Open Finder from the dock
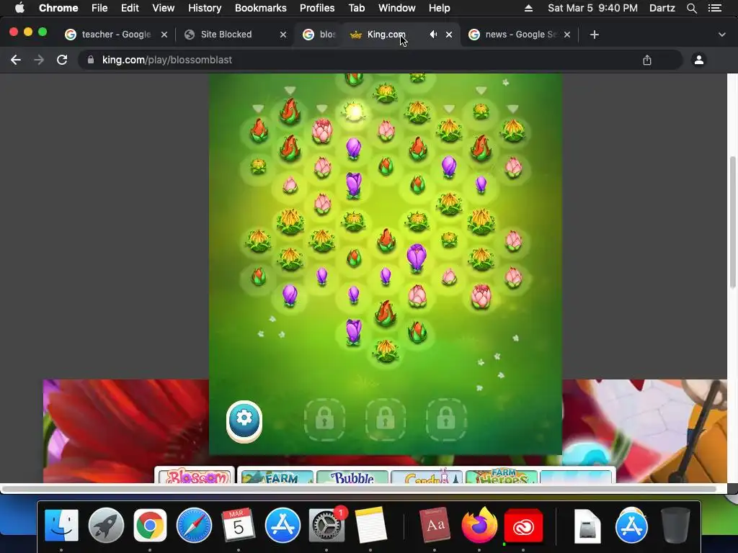Image resolution: width=738 pixels, height=553 pixels. click(x=61, y=525)
